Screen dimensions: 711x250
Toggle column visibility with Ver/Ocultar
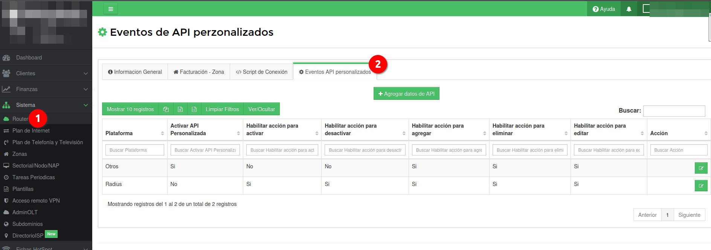(x=261, y=109)
